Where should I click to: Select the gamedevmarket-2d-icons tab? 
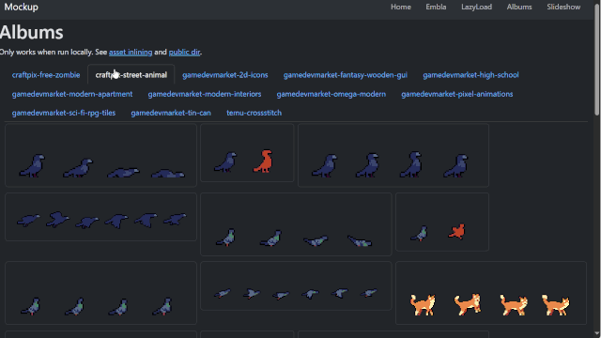pyautogui.click(x=225, y=75)
